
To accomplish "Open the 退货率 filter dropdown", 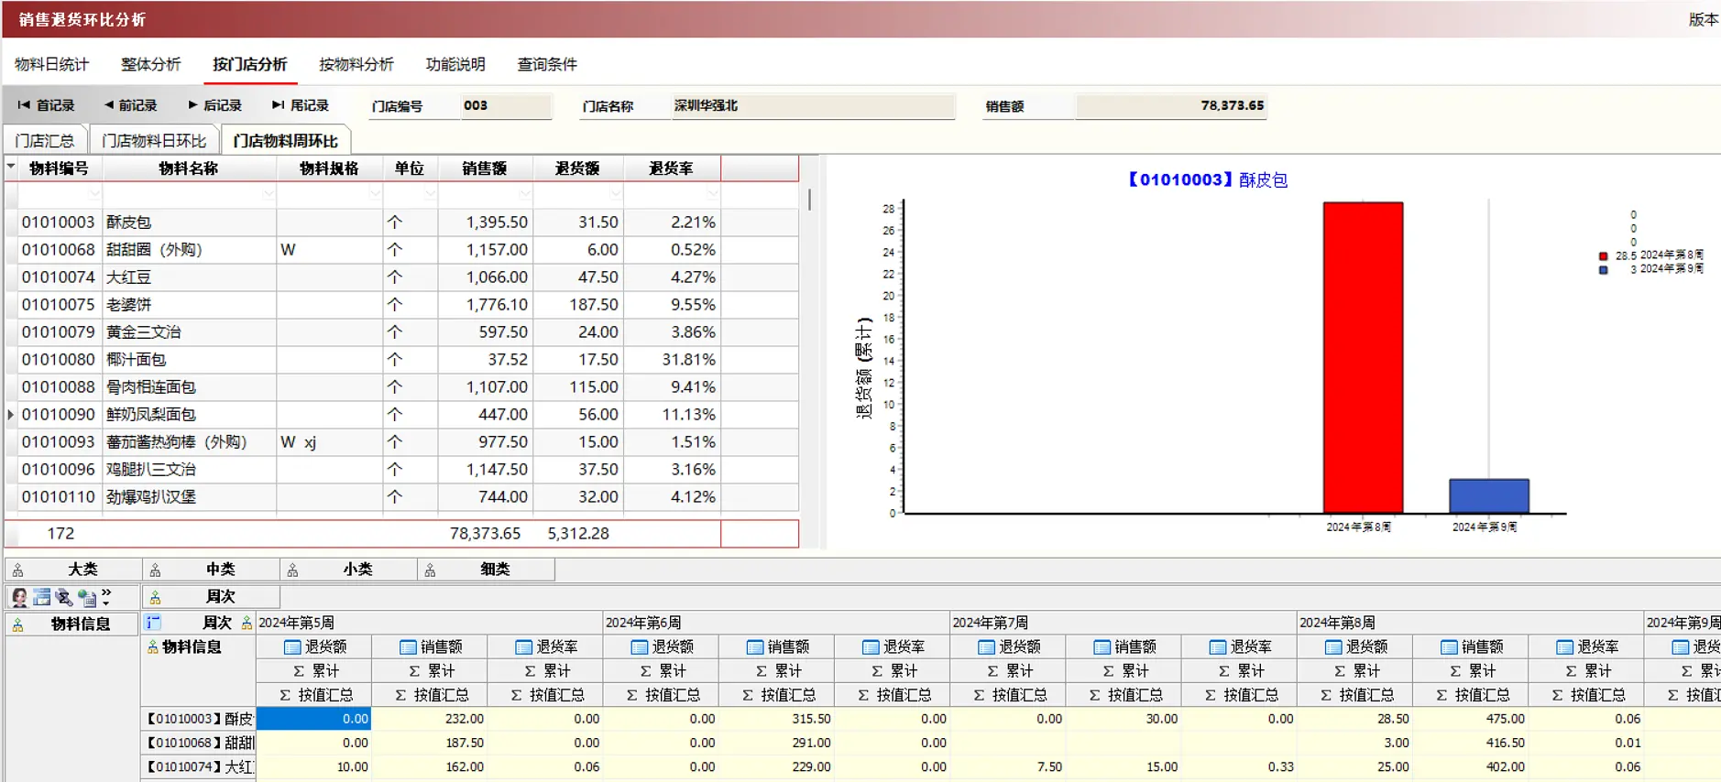I will (x=713, y=194).
